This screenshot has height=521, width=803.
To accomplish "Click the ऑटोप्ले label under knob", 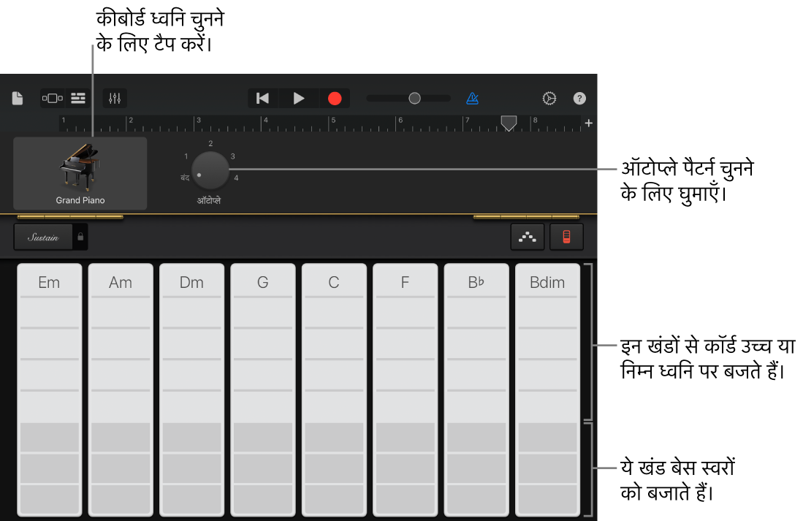I will pyautogui.click(x=208, y=200).
